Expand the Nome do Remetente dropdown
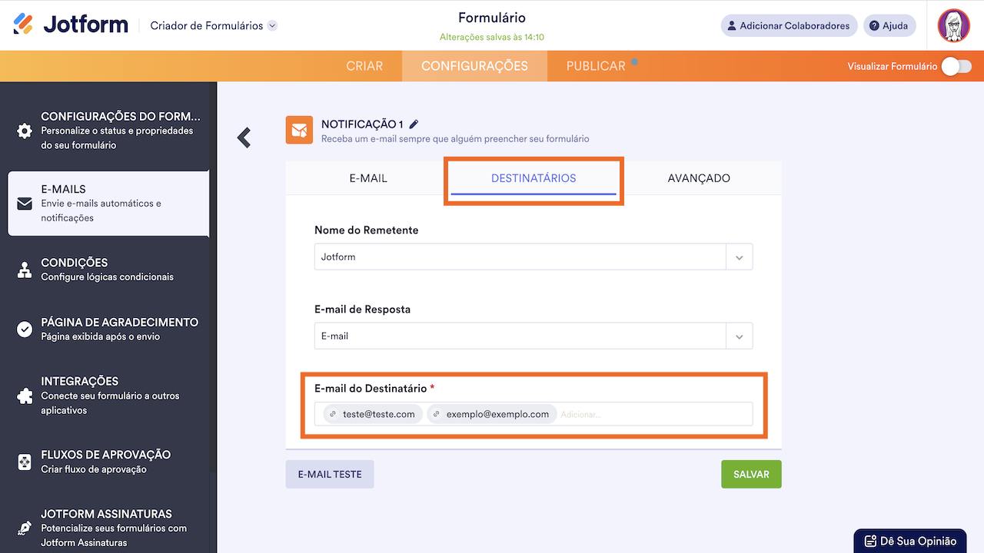Screen dimensions: 984x553 click(739, 257)
